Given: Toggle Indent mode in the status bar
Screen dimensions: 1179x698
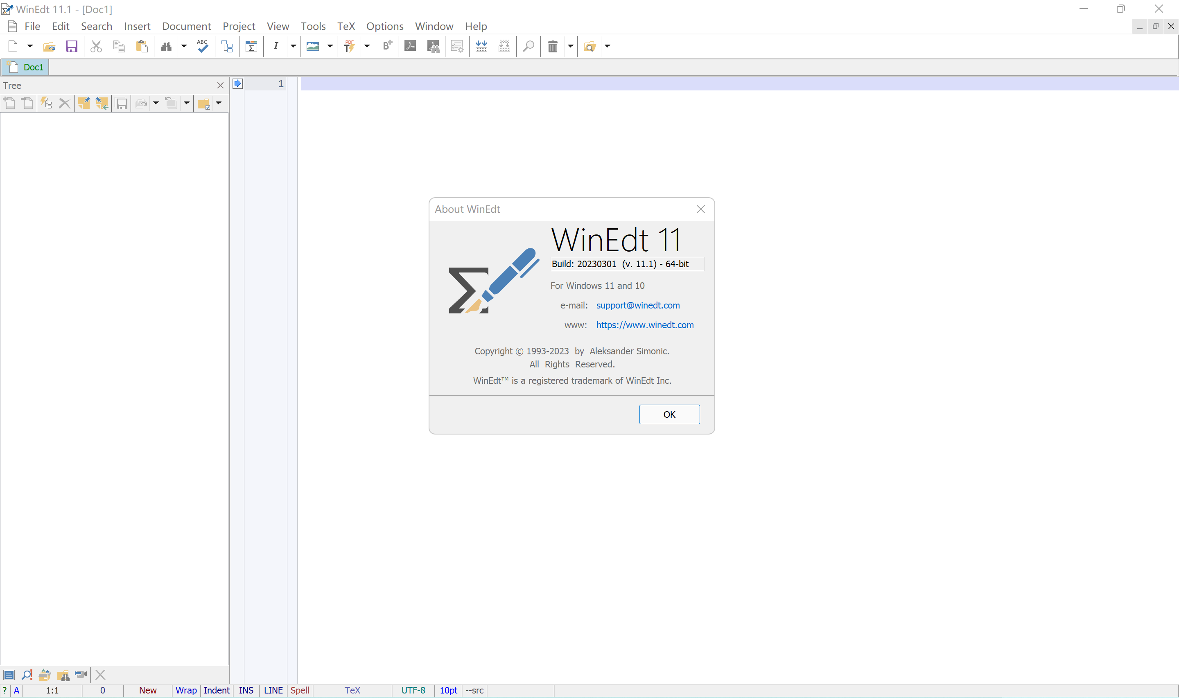Looking at the screenshot, I should pos(217,690).
